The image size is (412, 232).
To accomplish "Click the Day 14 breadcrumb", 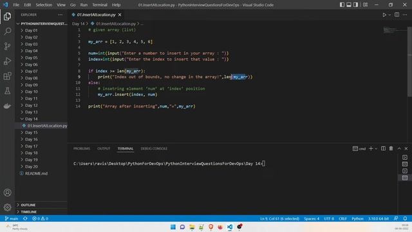I will coord(79,24).
